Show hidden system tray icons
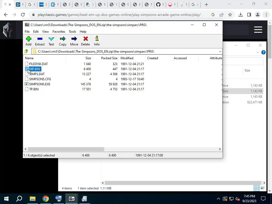Screen dimensions: 272x204 pos(219,199)
